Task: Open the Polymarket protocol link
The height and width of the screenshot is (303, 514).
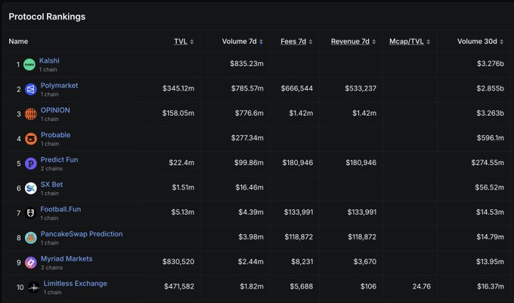Action: point(59,85)
